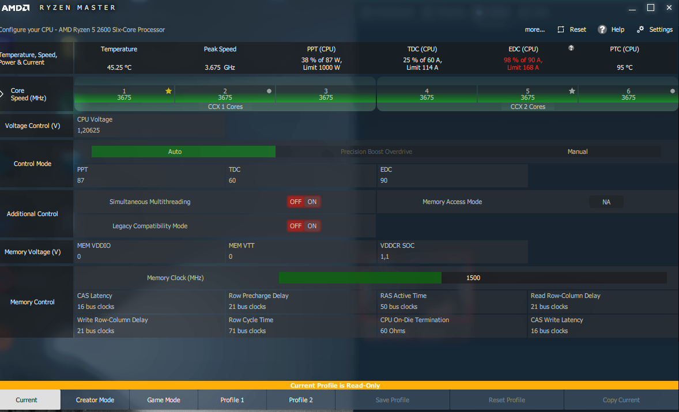Viewport: 679px width, 412px height.
Task: Click core 6 speed value
Action: 628,98
